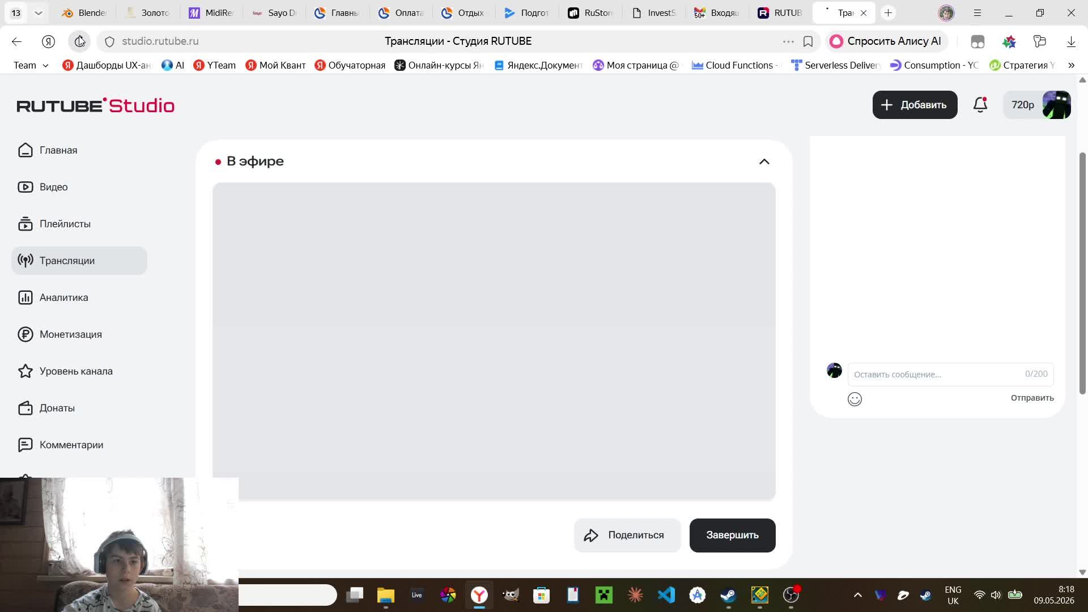Switch to the MidiRe tab
This screenshot has height=612, width=1088.
211,12
